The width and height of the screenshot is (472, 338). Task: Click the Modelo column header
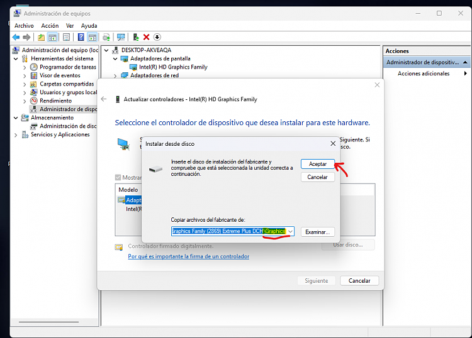pyautogui.click(x=128, y=190)
